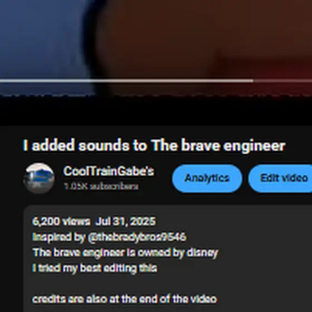Seek within the played part of the progress bar
This screenshot has width=312, height=312.
(126, 81)
